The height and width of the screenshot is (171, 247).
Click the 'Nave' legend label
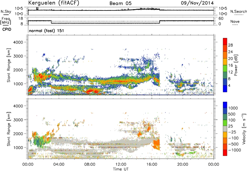click(235, 22)
